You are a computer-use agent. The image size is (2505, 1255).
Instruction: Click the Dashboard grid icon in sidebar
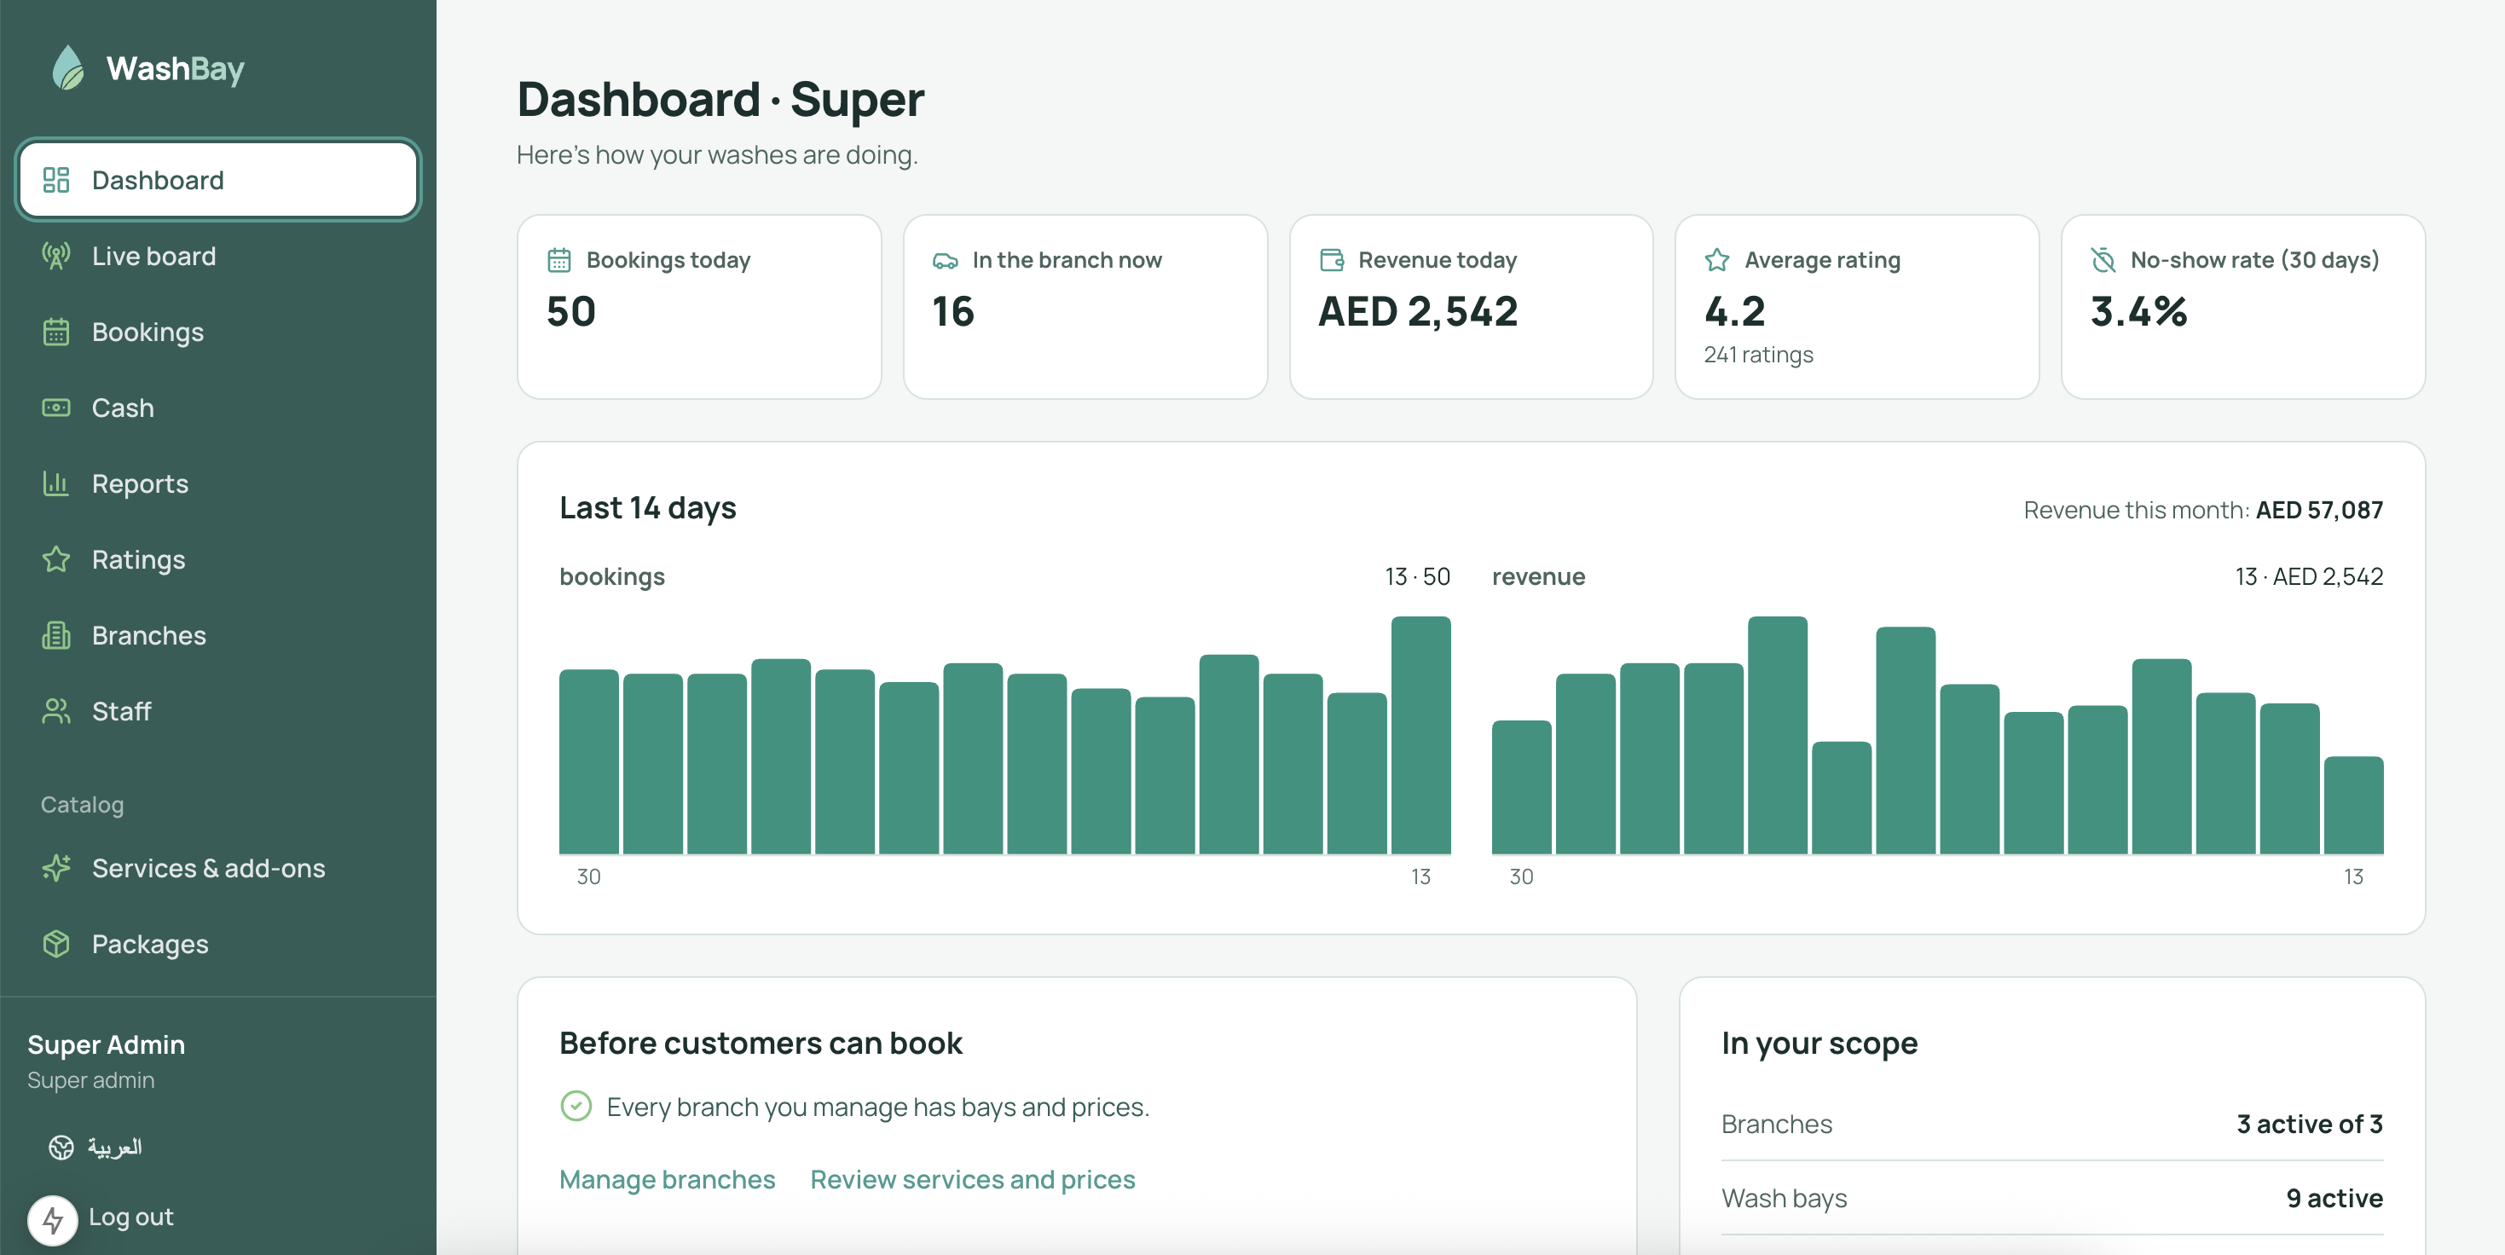click(x=56, y=180)
